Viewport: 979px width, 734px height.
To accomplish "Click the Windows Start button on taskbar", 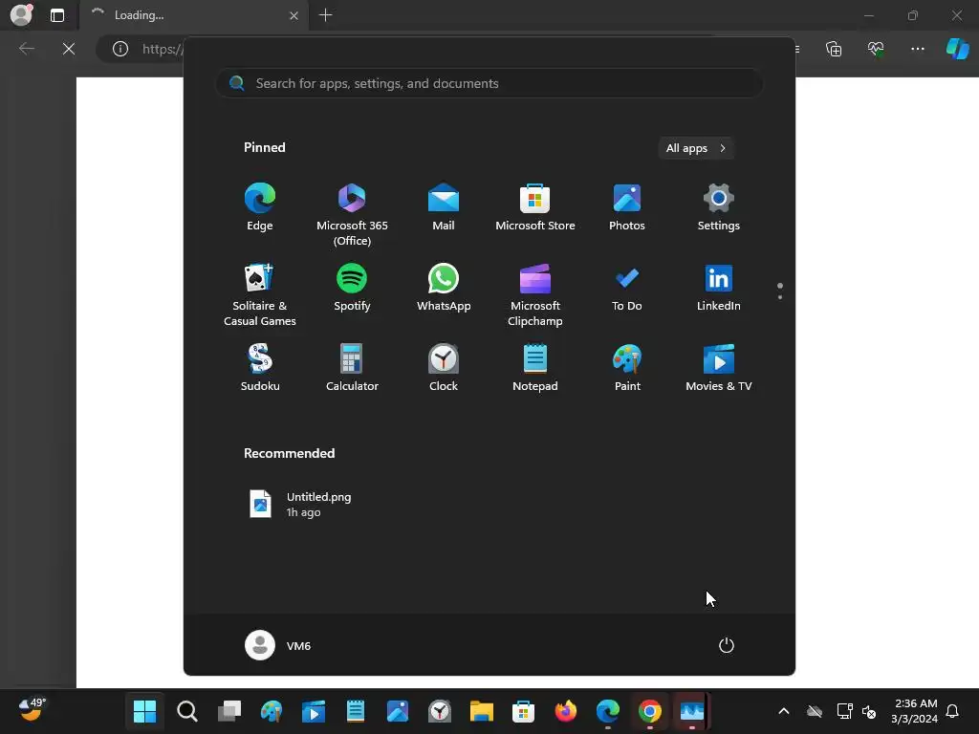I will [x=145, y=711].
